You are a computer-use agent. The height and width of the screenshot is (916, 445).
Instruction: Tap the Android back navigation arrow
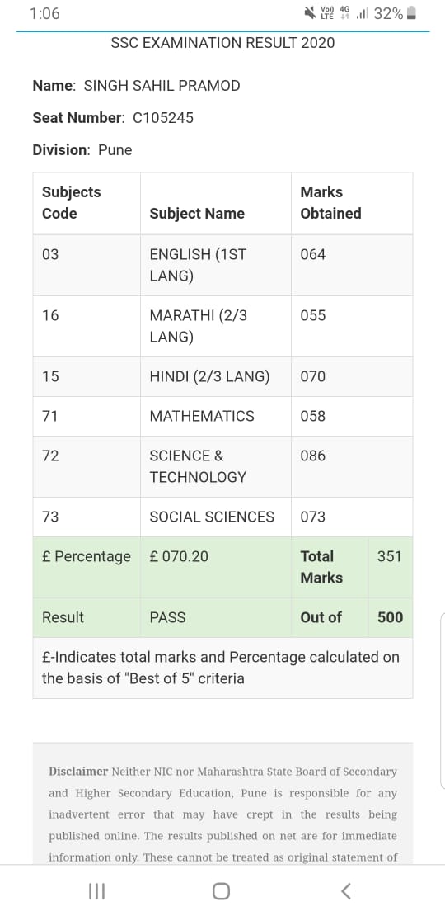pyautogui.click(x=346, y=891)
